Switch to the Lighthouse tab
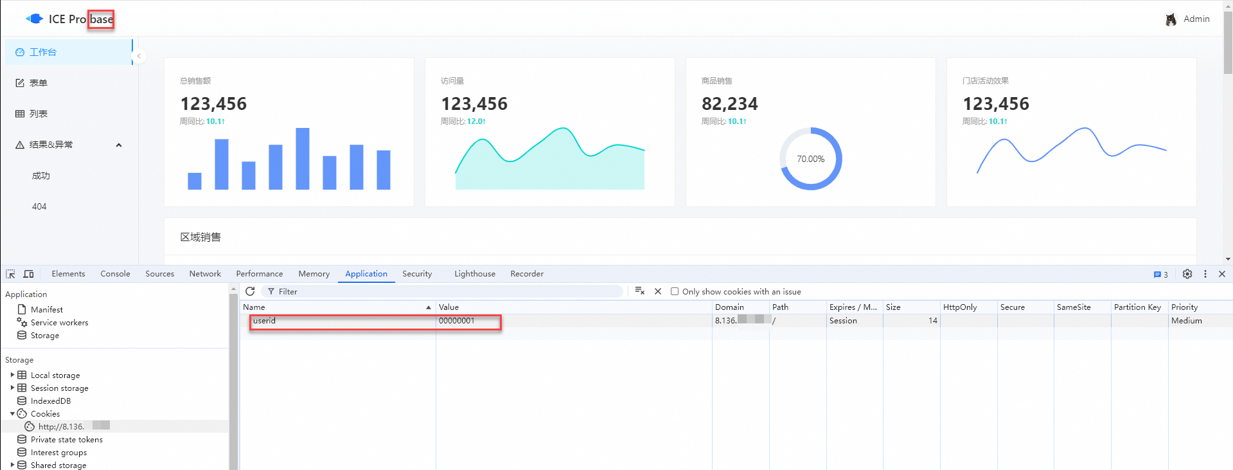 475,274
